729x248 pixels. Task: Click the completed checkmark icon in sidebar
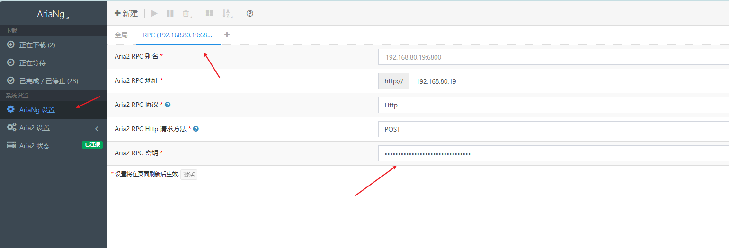coord(10,80)
